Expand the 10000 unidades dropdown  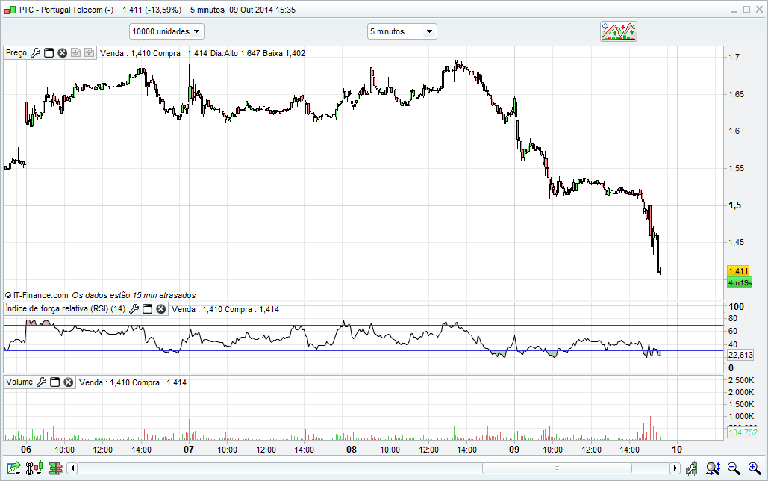click(x=166, y=31)
